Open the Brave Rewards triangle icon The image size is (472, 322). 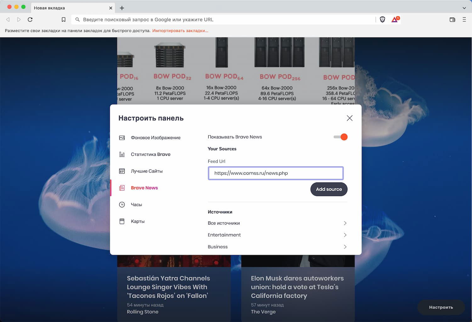point(395,19)
